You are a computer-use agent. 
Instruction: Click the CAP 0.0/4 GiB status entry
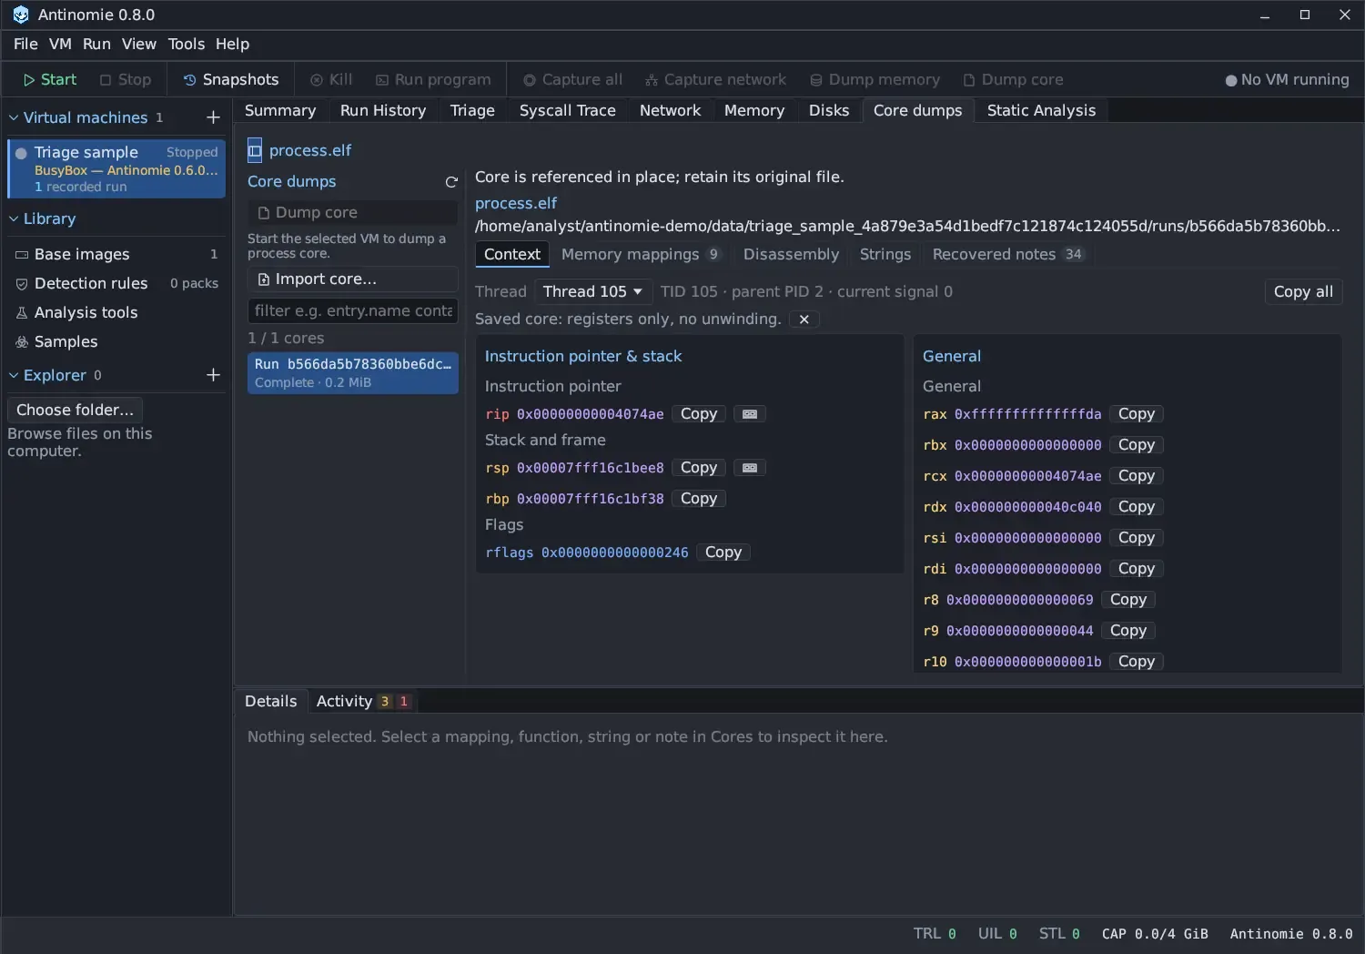(1155, 934)
